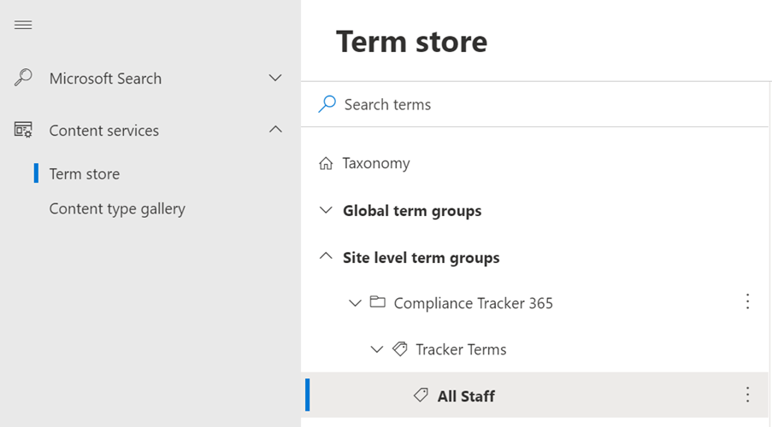This screenshot has height=427, width=772.
Task: Click the search magnifier icon in Search terms
Action: [327, 104]
